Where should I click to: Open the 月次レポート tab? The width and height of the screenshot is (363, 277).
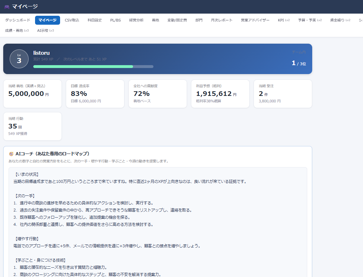tap(221, 20)
